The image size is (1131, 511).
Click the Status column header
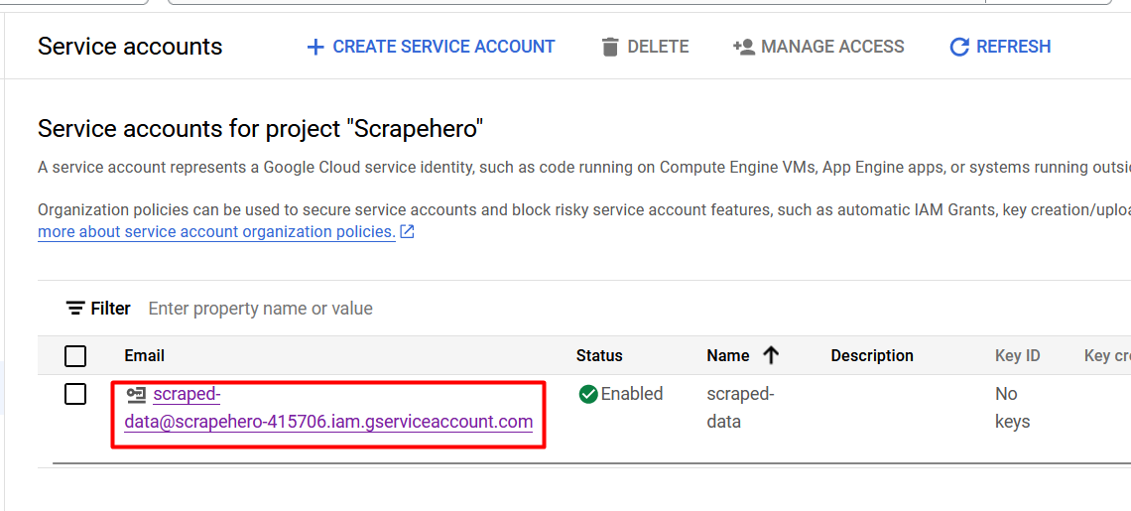[599, 355]
